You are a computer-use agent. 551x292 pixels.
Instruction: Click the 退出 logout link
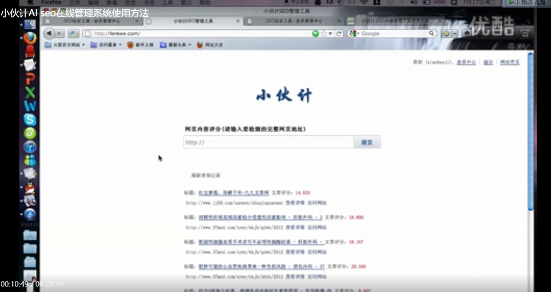[x=488, y=62]
